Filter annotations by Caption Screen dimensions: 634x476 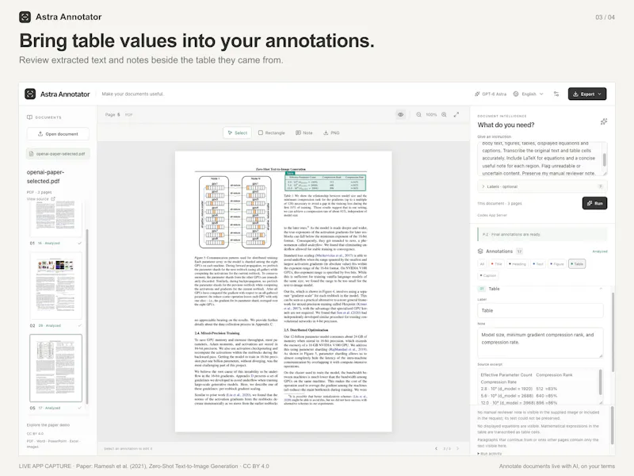point(488,275)
